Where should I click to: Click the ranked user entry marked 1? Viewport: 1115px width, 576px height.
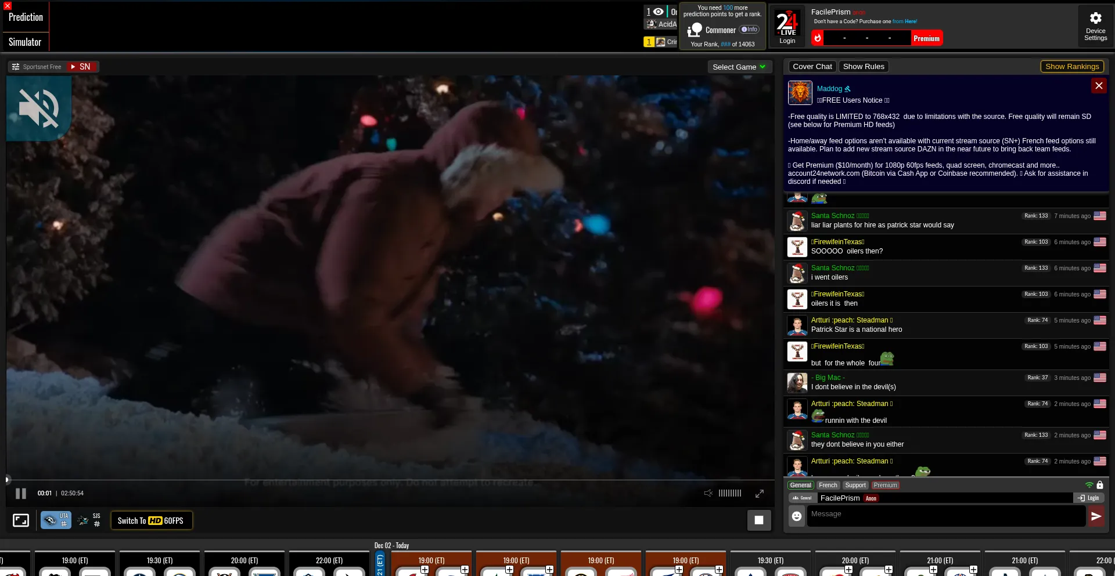pyautogui.click(x=661, y=42)
